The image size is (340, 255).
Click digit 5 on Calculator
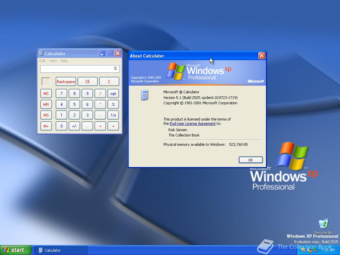[74, 104]
